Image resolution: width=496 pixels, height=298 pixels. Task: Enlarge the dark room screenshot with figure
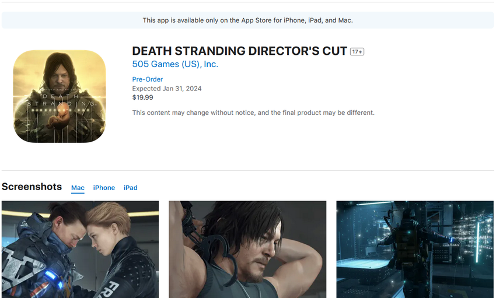pos(415,250)
